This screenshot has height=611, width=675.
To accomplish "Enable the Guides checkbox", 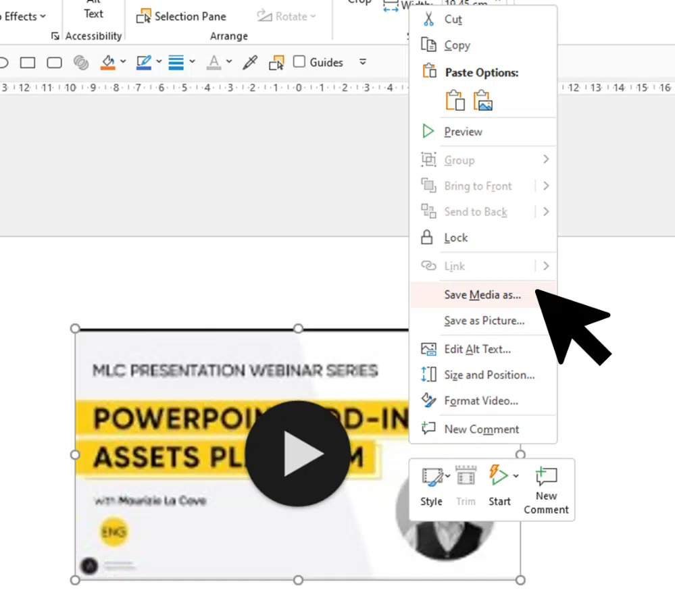I will (299, 62).
